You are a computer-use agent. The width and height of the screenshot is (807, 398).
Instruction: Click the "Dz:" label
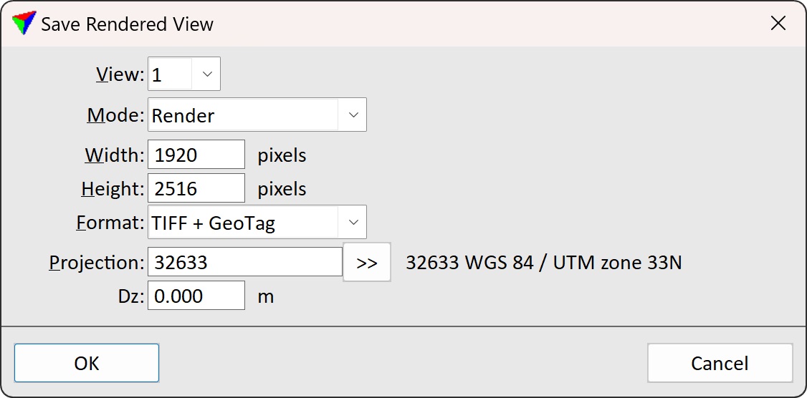coord(130,296)
